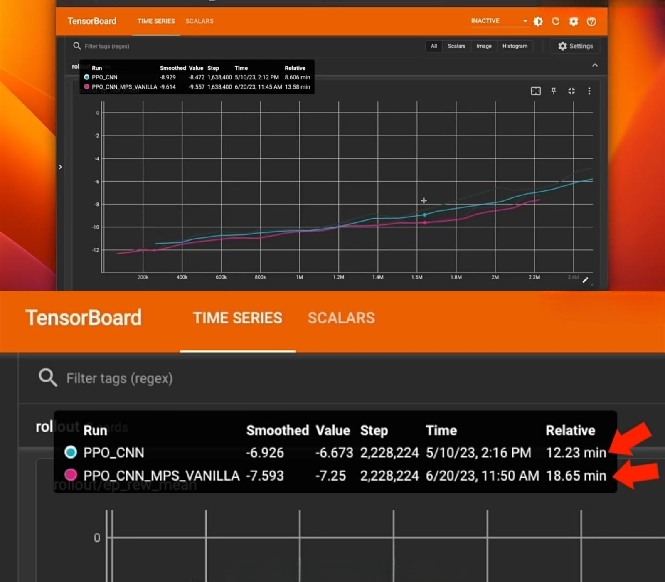
Task: Focus the enlarged Filter tags (regex) field
Action: tap(120, 378)
